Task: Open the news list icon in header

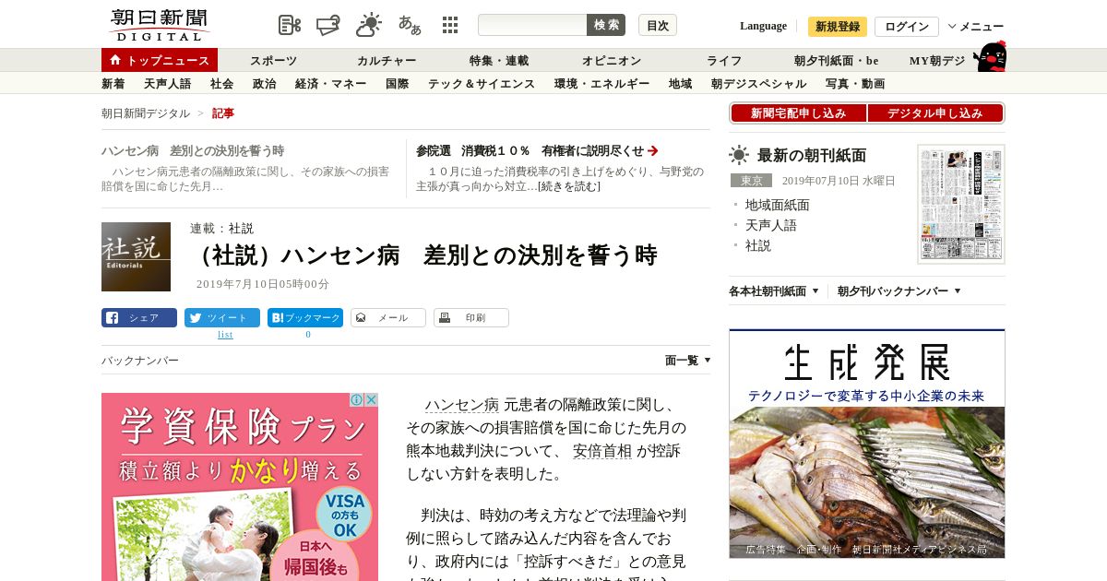Action: pyautogui.click(x=290, y=25)
